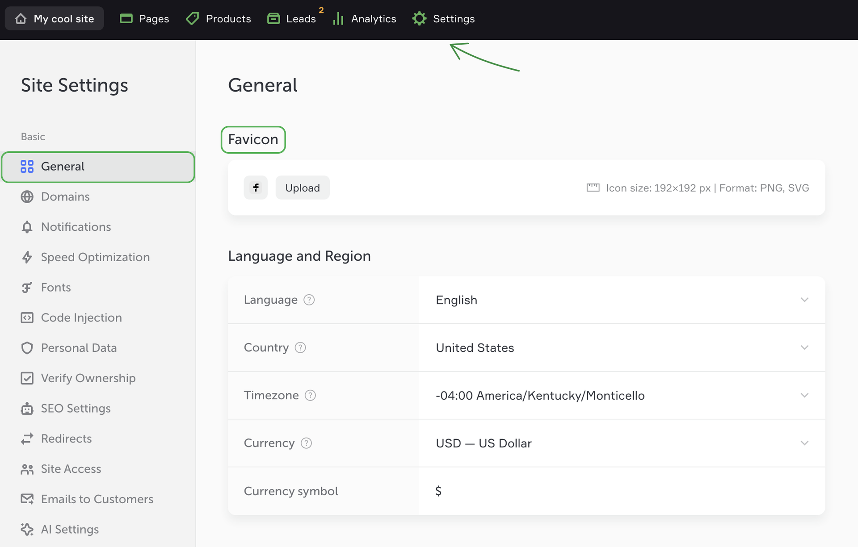Click the Settings gear icon in top bar
This screenshot has height=547, width=858.
pyautogui.click(x=419, y=19)
